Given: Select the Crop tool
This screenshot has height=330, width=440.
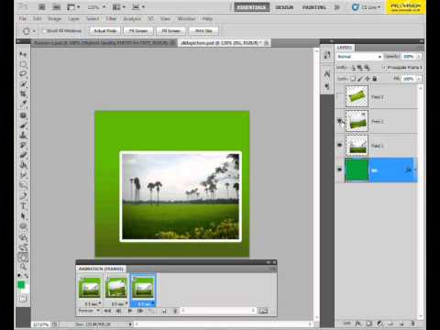Looking at the screenshot, I should [x=23, y=93].
